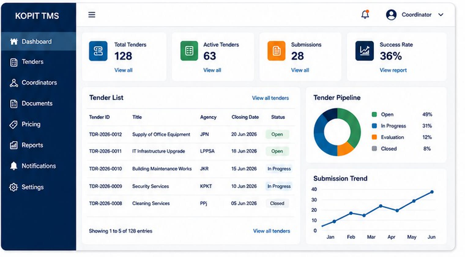This screenshot has height=257, width=465.
Task: Click the LPPSA agency cell
Action: 207,151
